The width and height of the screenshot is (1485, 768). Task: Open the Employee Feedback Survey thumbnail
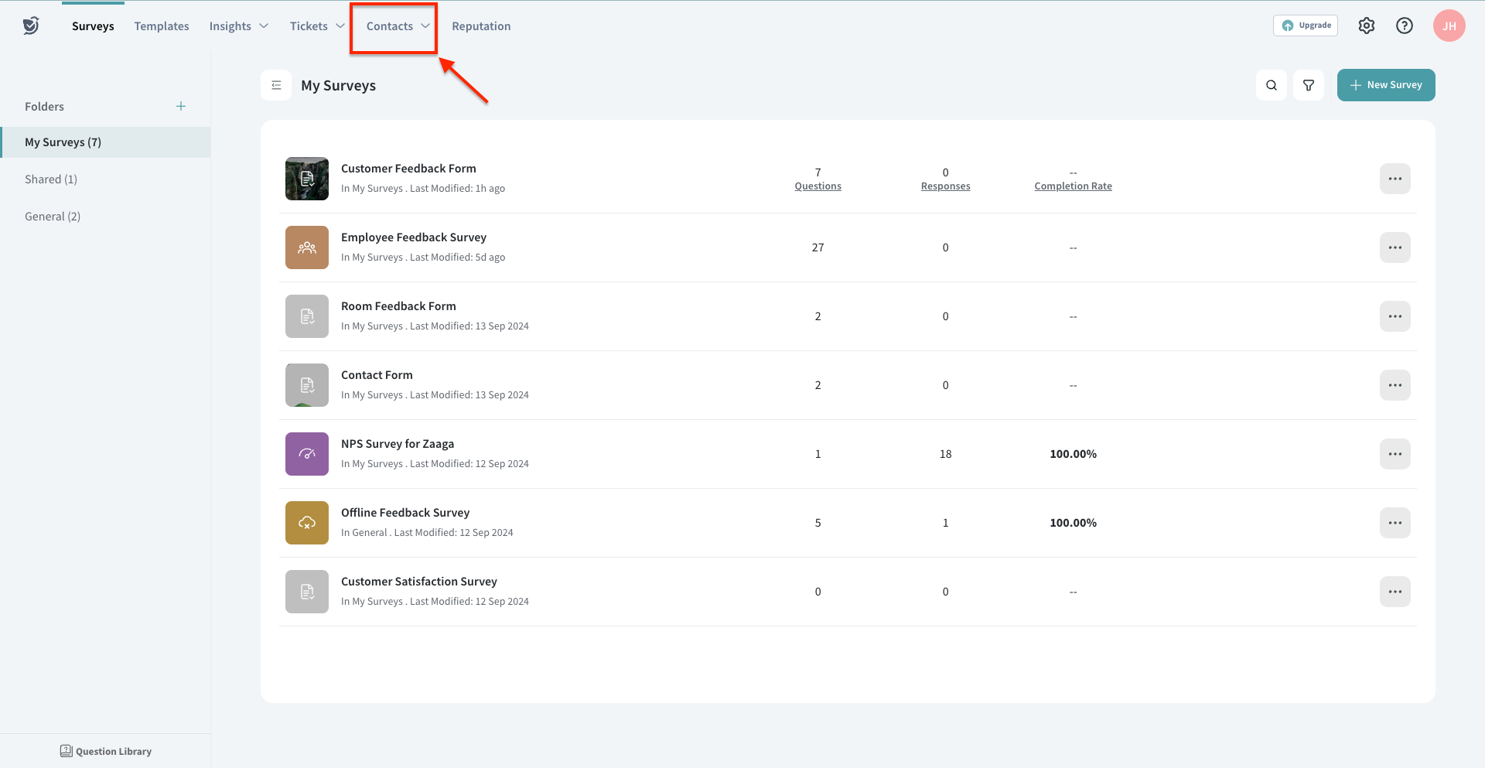click(x=307, y=247)
